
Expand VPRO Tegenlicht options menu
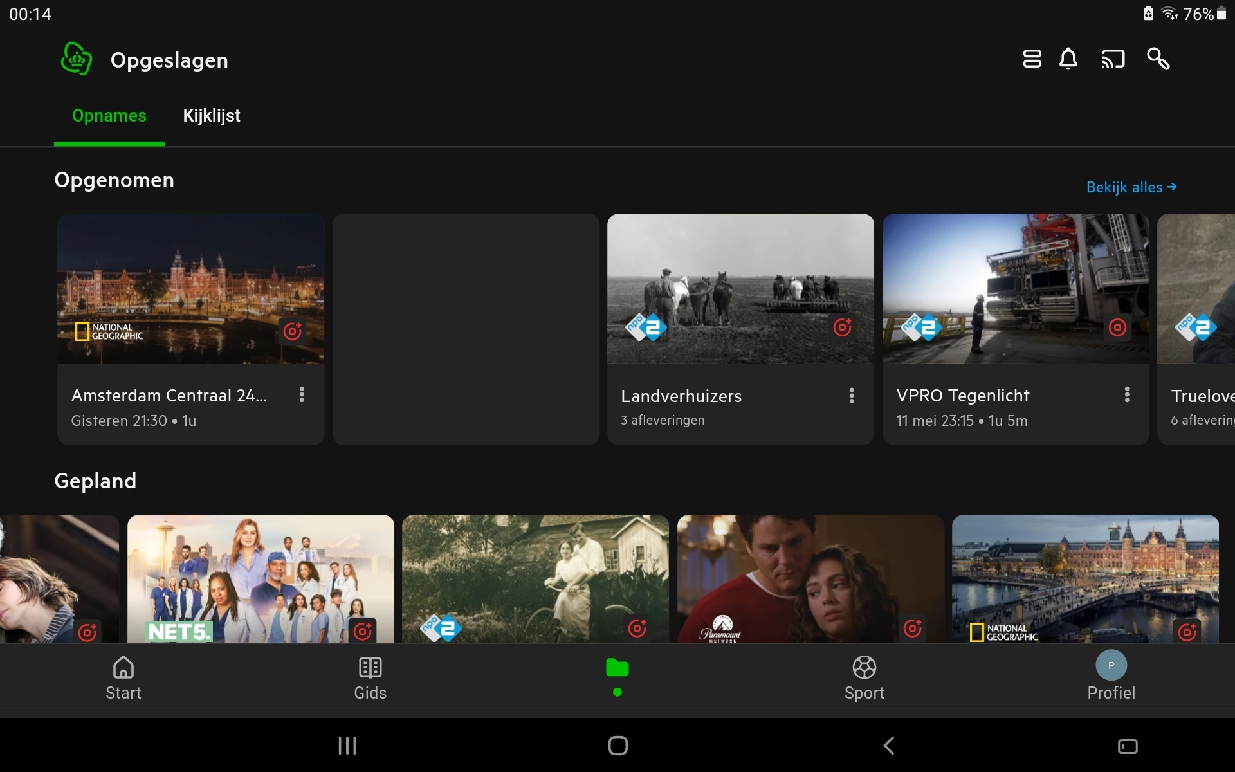point(1126,395)
